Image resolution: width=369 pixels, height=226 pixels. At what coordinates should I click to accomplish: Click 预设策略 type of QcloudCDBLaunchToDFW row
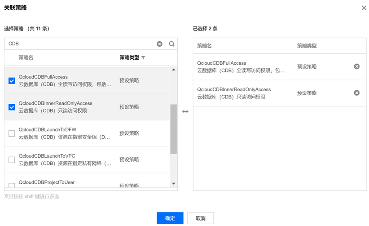[x=129, y=133]
